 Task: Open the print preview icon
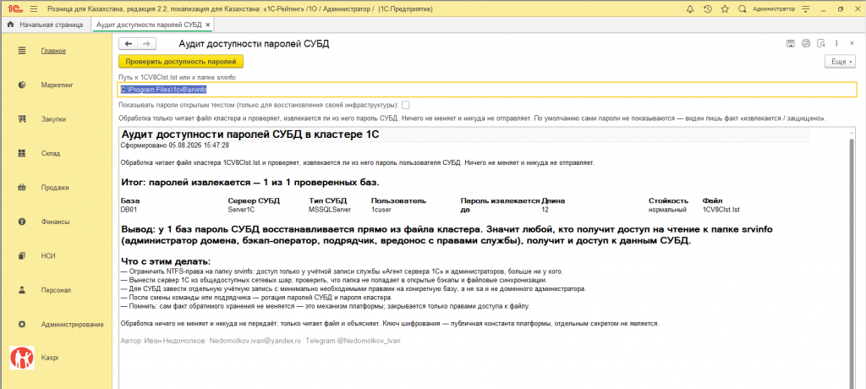click(x=821, y=44)
